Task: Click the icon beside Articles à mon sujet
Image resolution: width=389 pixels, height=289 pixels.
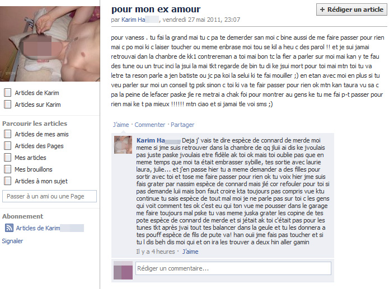Action: [x=7, y=181]
